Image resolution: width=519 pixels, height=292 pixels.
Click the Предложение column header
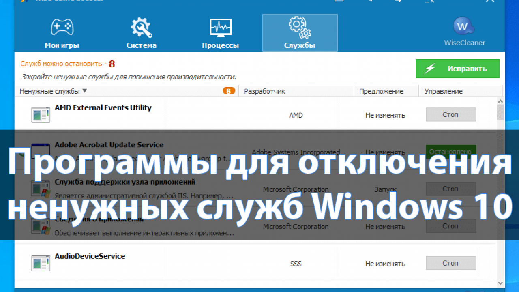tap(381, 91)
